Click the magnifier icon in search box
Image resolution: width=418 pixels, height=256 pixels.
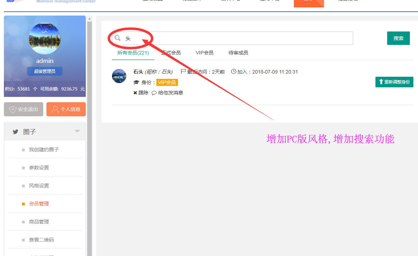tap(117, 38)
